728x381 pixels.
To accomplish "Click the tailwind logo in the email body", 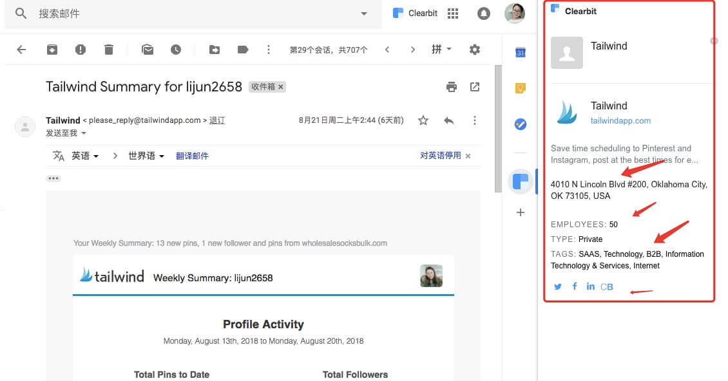I will pos(112,276).
